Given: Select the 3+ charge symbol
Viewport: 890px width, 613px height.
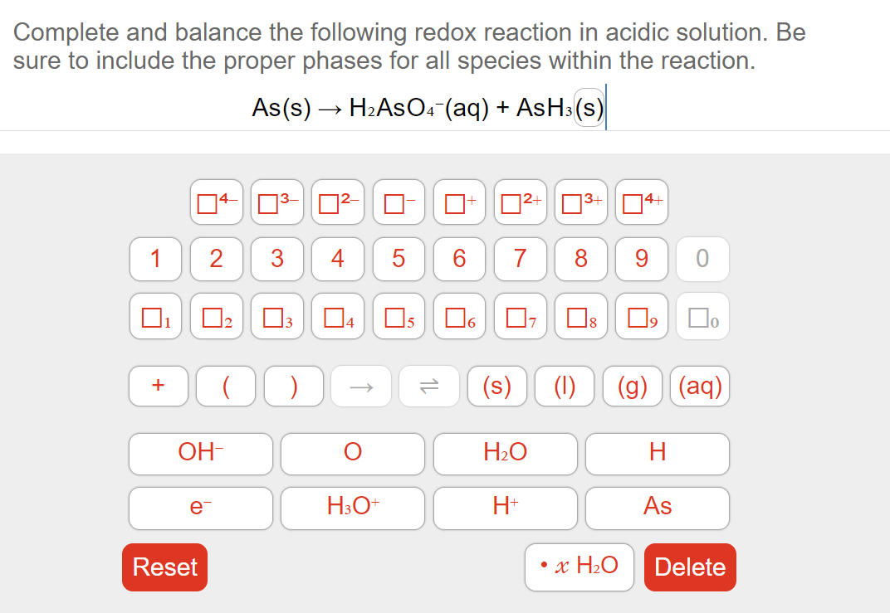Looking at the screenshot, I should (x=580, y=202).
